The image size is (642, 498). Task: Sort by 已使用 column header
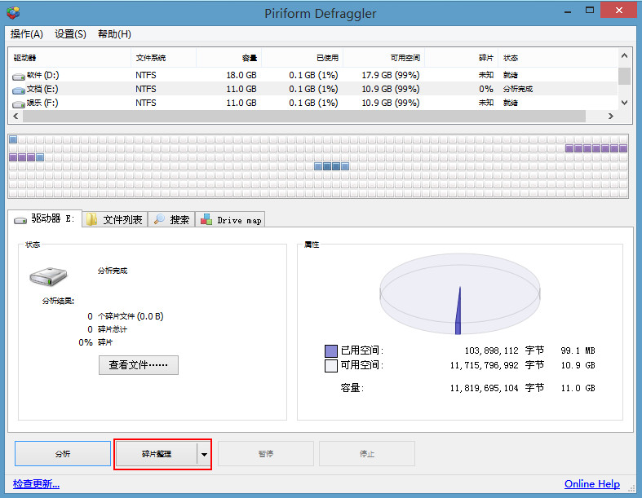302,58
